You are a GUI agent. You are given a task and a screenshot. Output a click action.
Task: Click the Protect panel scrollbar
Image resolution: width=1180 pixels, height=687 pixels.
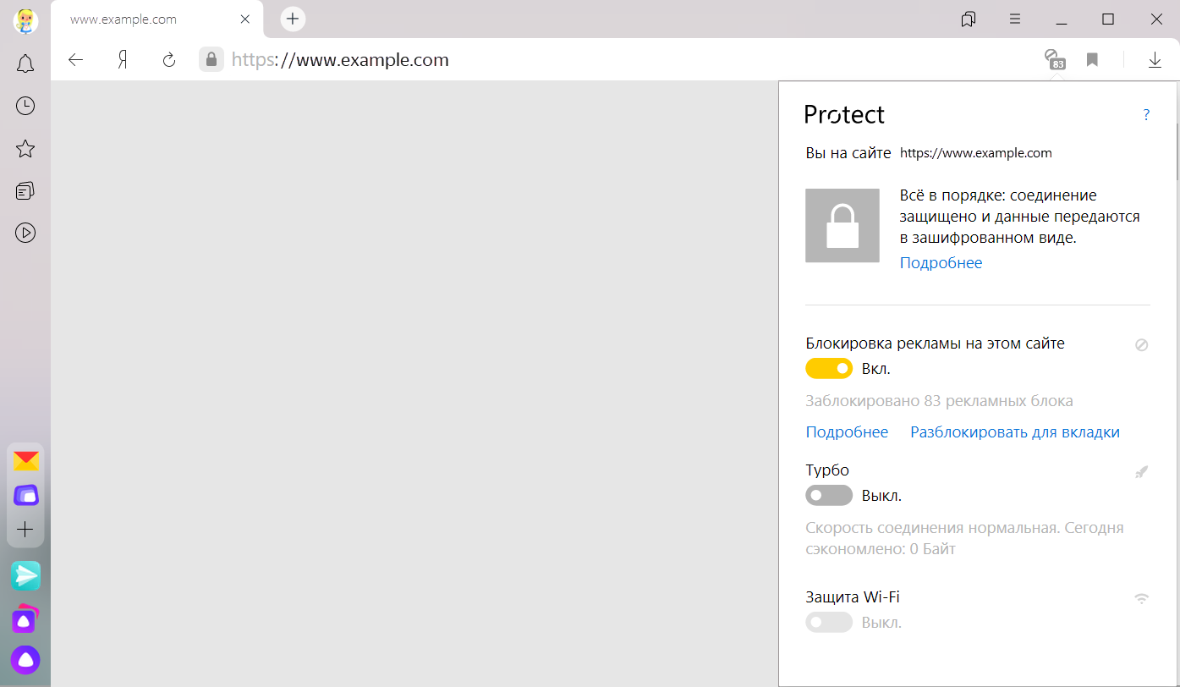coord(1177,152)
